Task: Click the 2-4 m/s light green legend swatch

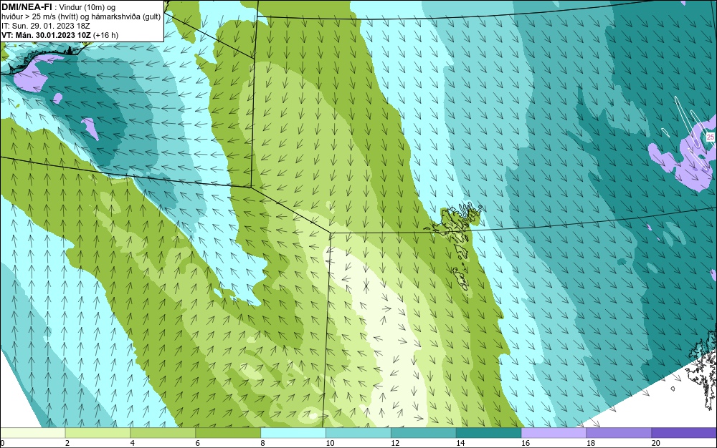Action: [x=98, y=432]
